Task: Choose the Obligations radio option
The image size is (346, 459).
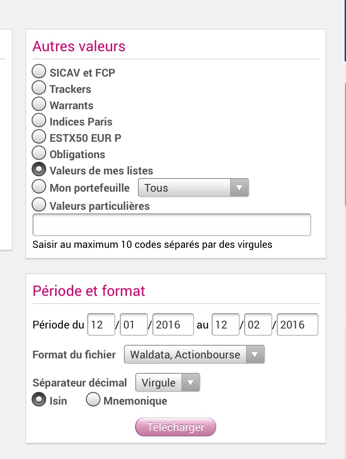Action: 39,153
